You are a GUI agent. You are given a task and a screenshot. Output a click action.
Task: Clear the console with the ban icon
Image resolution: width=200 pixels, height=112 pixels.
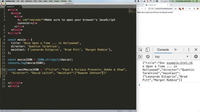148,57
